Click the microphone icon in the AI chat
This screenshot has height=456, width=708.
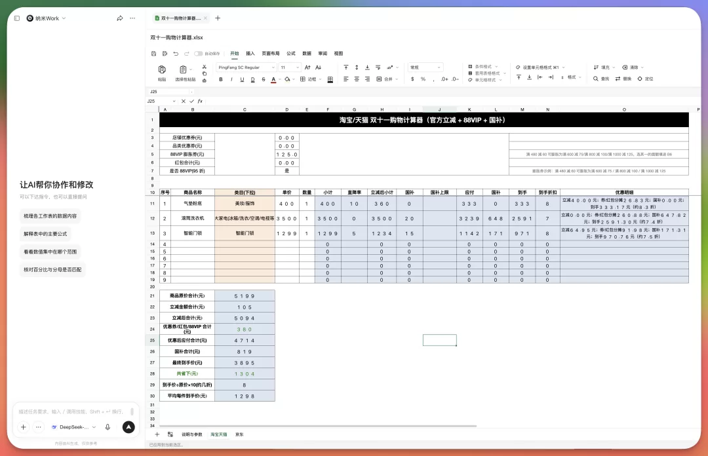[x=108, y=427]
